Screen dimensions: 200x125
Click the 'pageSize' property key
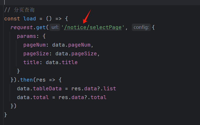point(36,54)
